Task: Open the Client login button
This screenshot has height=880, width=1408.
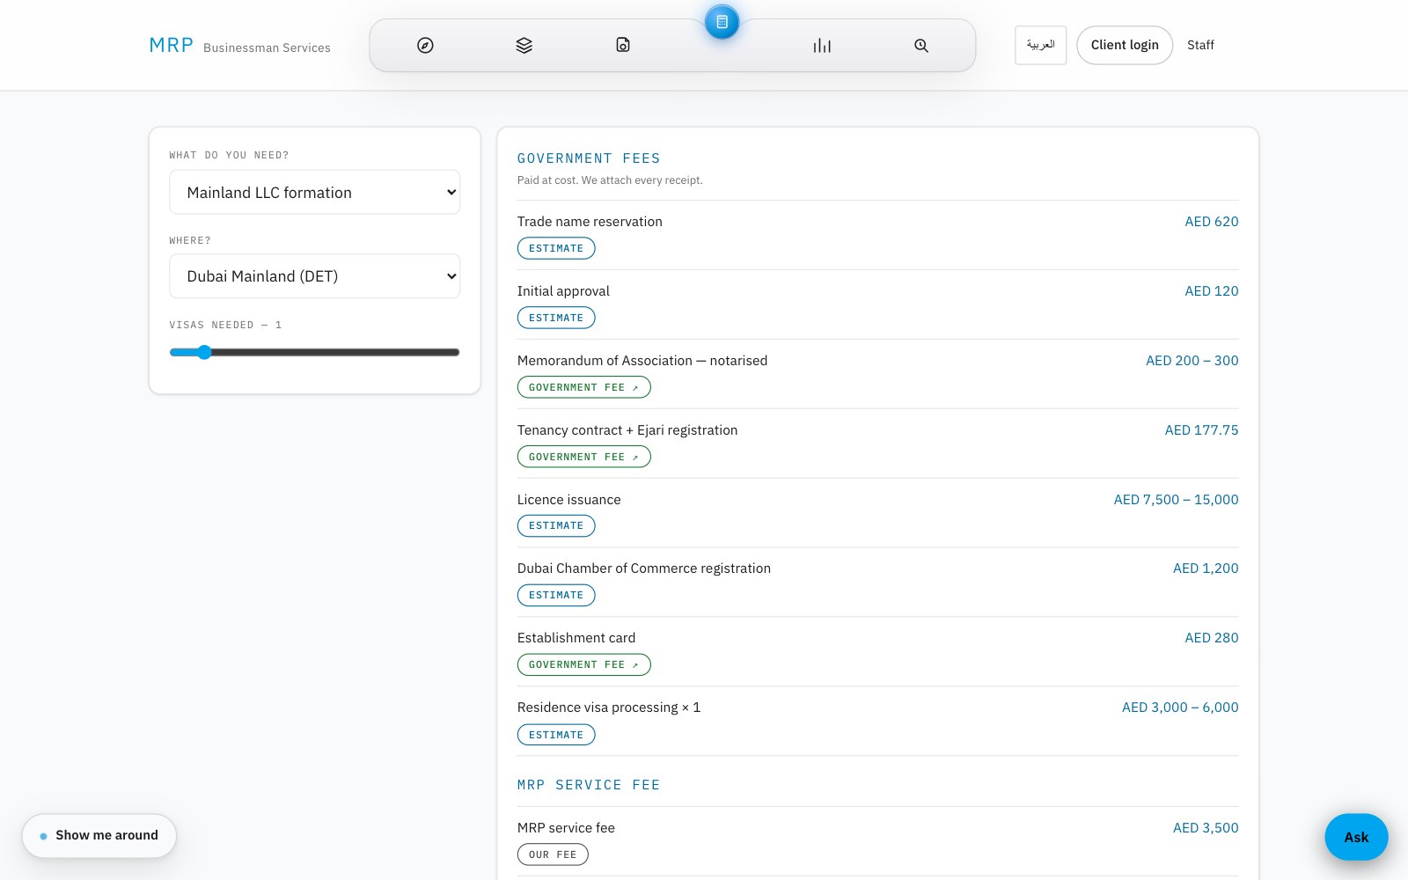Action: pos(1125,45)
